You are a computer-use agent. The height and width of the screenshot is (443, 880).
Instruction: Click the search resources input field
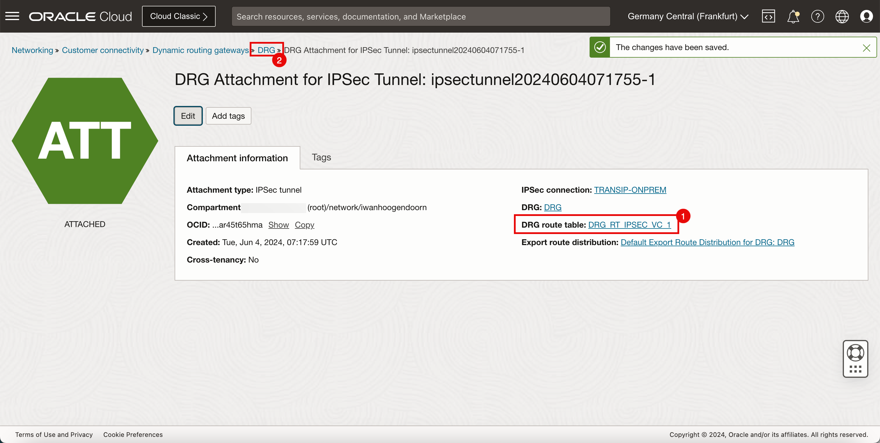[421, 16]
